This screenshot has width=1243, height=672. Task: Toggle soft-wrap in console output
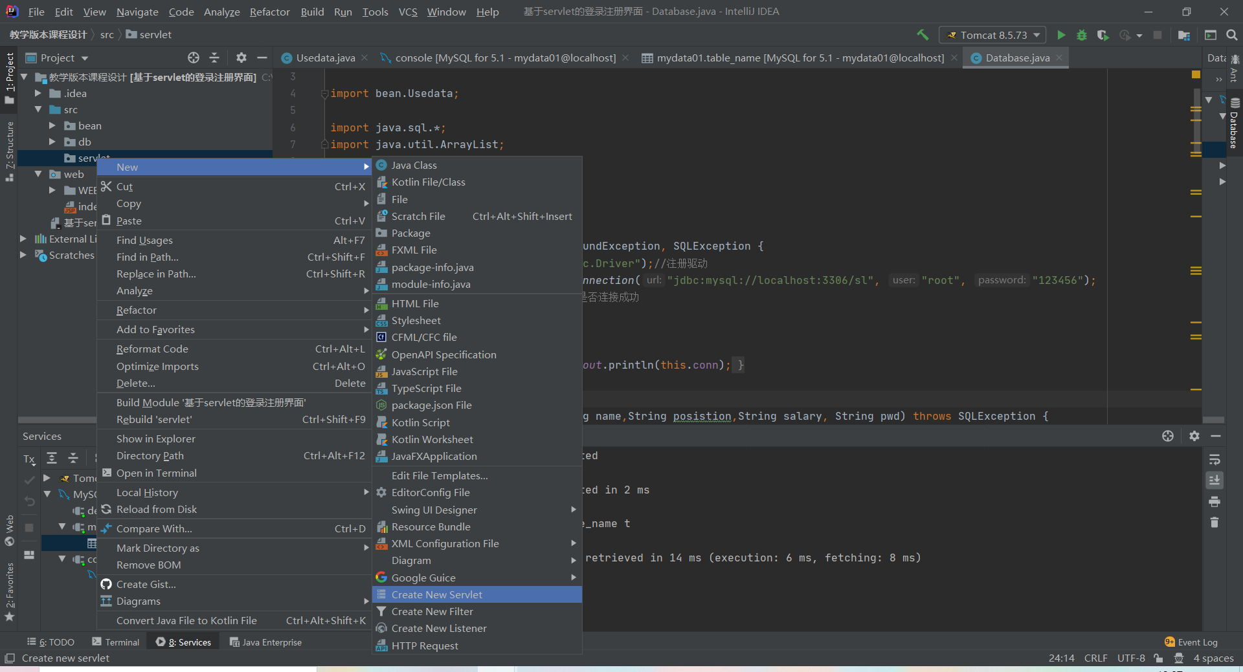coord(1215,459)
